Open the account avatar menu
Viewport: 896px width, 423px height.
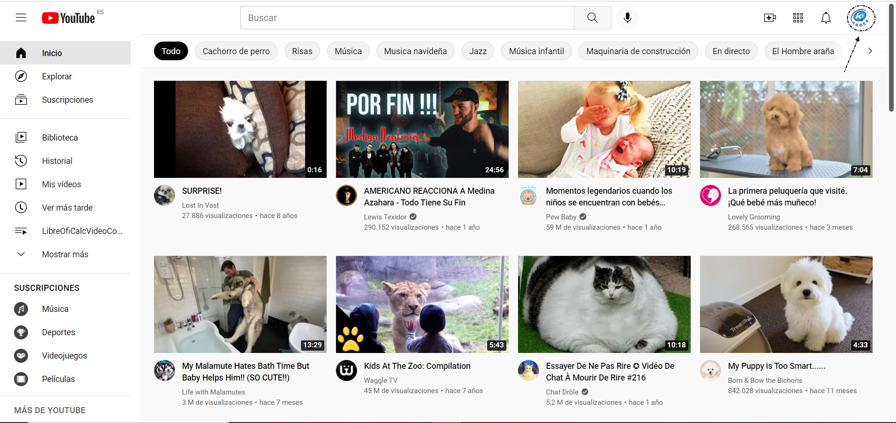click(x=861, y=18)
